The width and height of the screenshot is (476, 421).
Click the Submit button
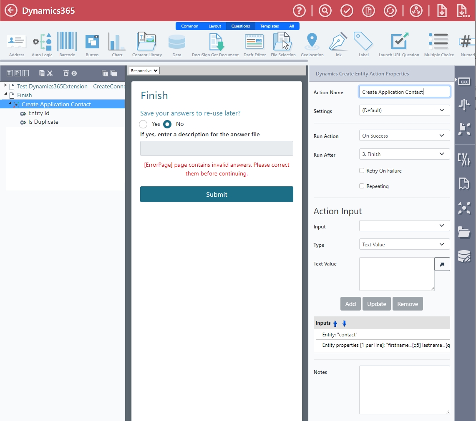tap(217, 194)
